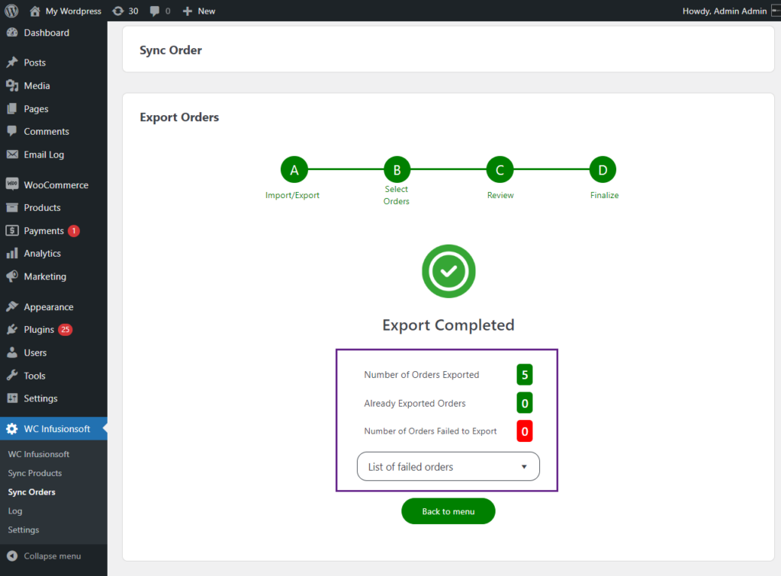Click Already Exported Orders label
The width and height of the screenshot is (781, 576).
click(x=415, y=403)
